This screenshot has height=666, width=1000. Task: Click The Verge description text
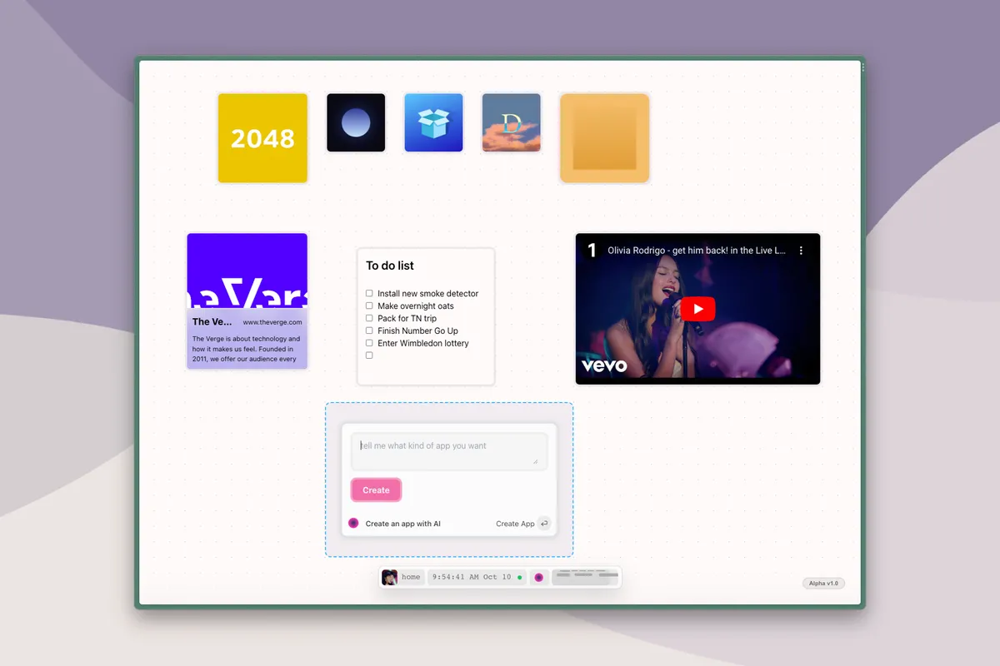point(247,349)
